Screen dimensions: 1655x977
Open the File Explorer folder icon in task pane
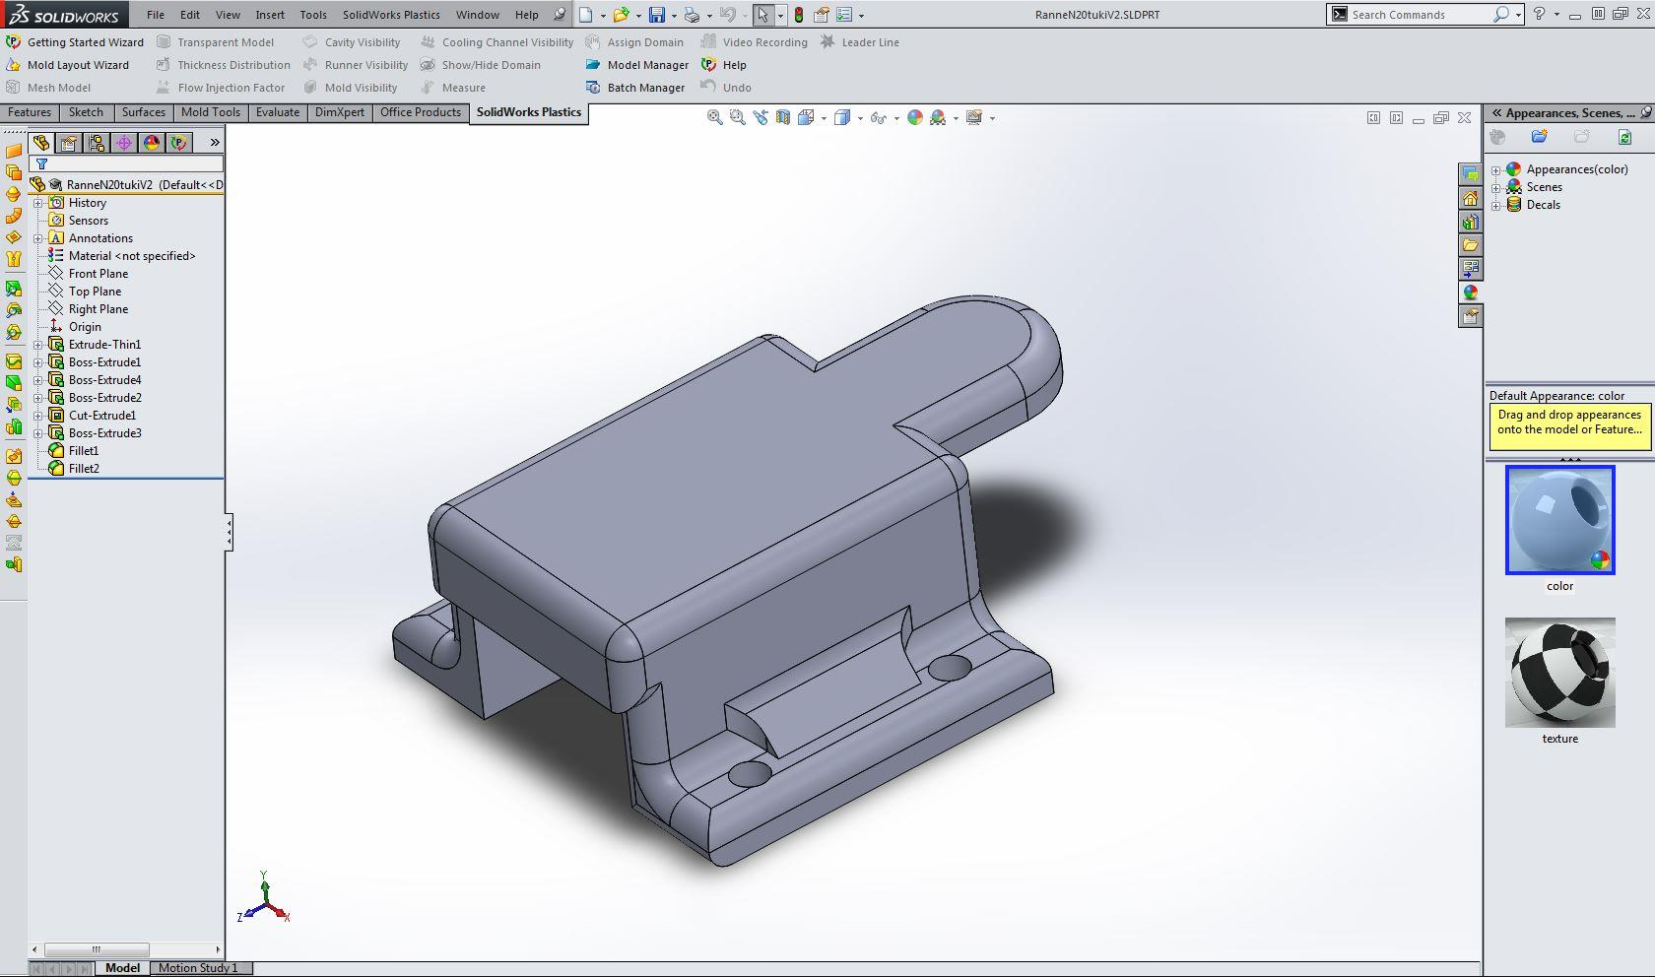[1470, 245]
